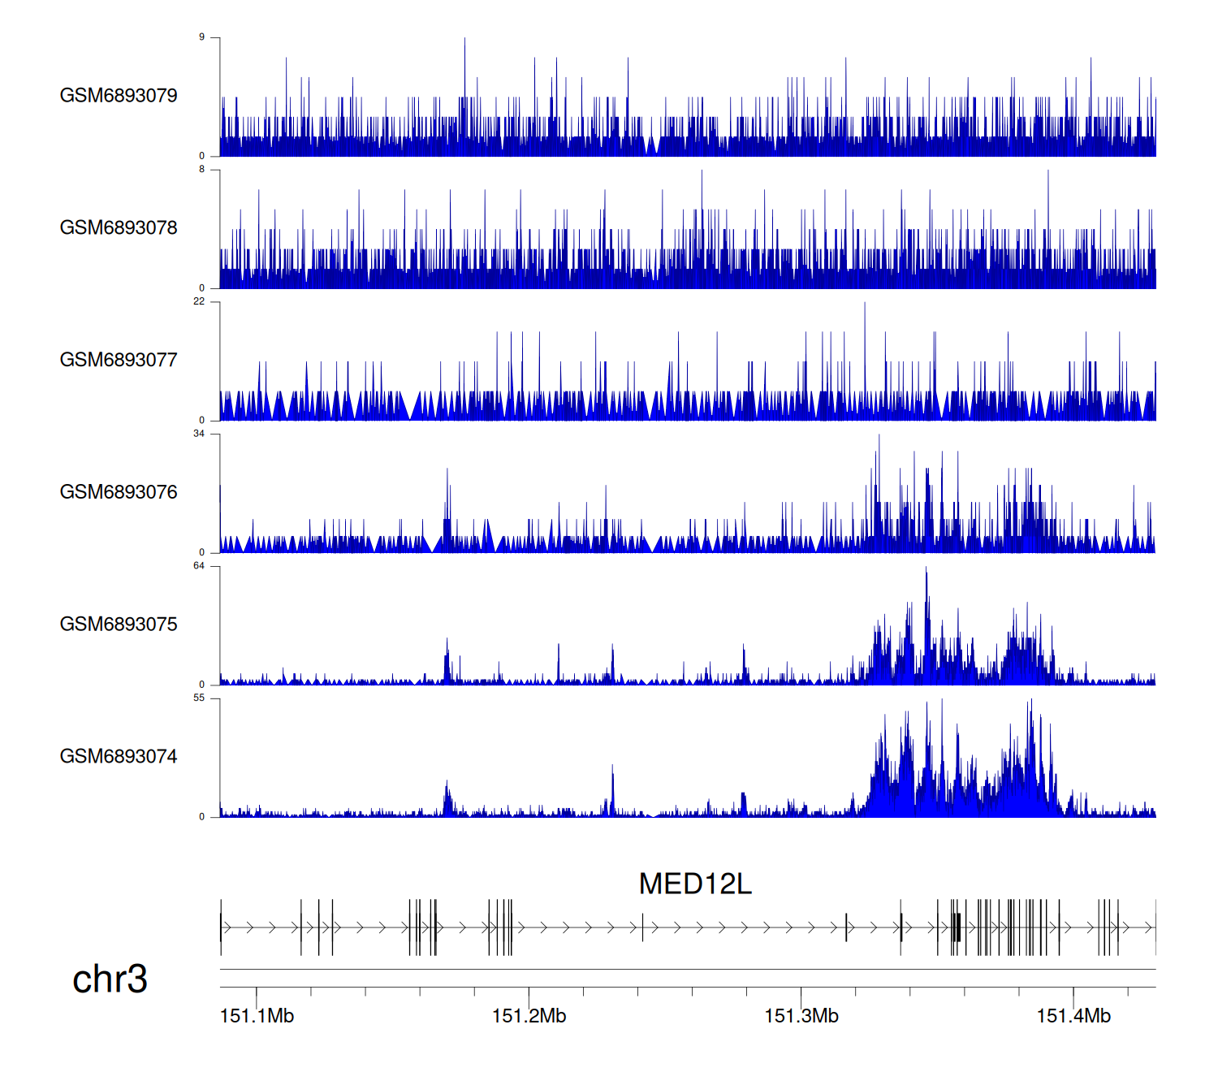This screenshot has height=1072, width=1218.
Task: Click the peak near 151.23Mb in GSM6893074
Action: [613, 768]
